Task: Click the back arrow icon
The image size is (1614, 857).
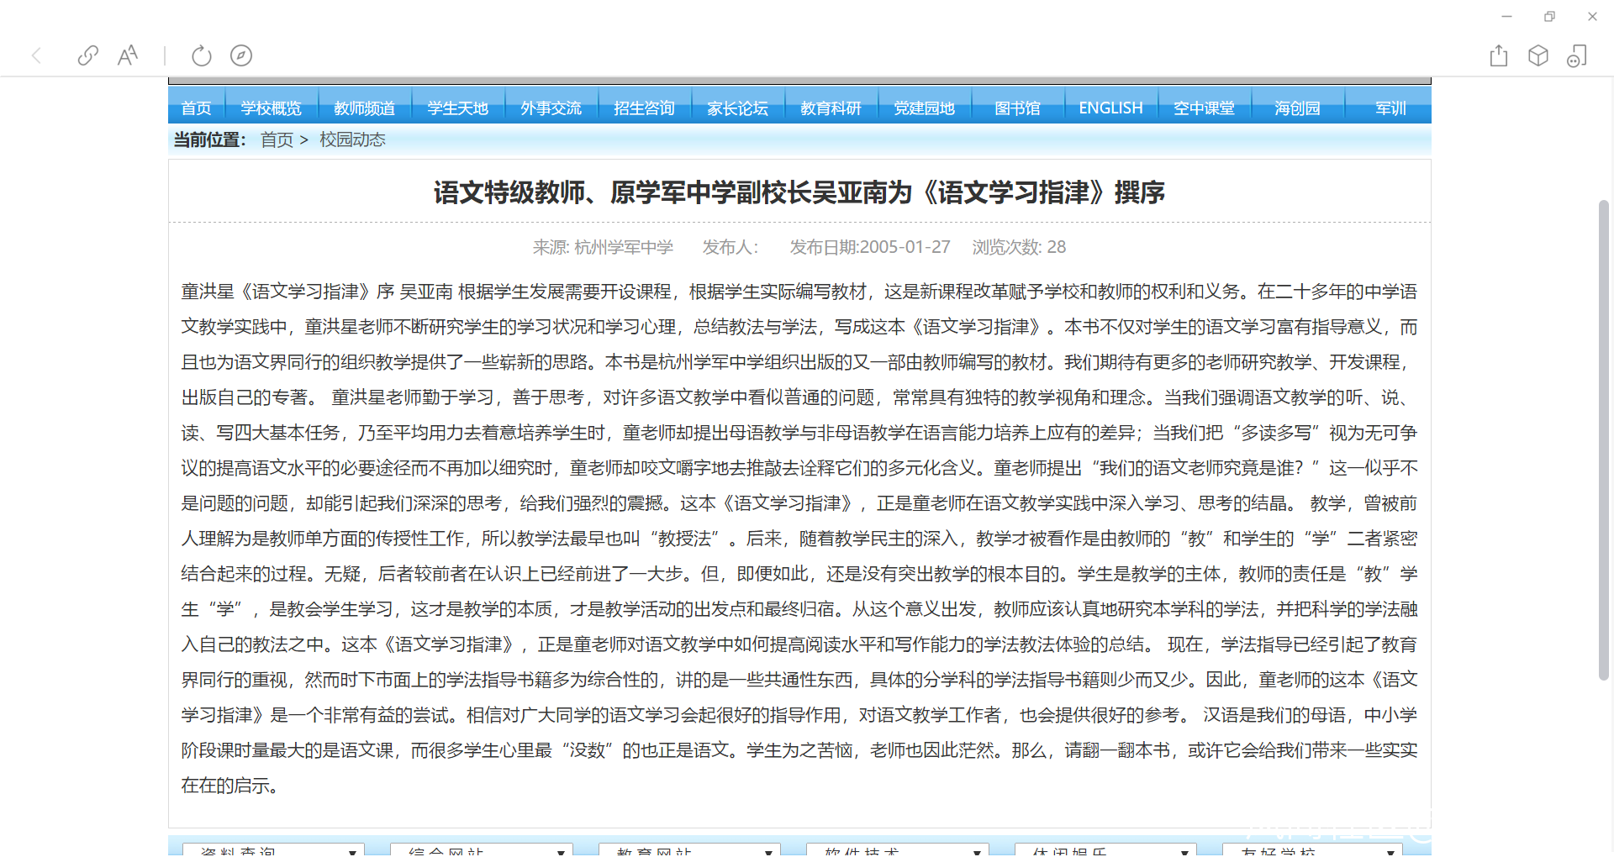Action: [x=36, y=55]
